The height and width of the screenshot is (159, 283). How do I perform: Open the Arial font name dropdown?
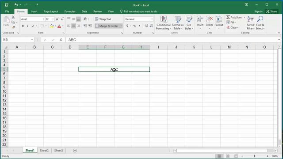43,19
